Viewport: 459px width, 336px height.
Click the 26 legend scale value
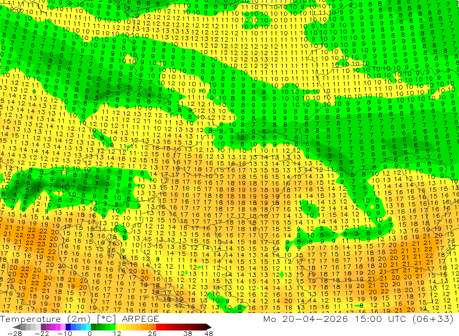click(x=152, y=333)
